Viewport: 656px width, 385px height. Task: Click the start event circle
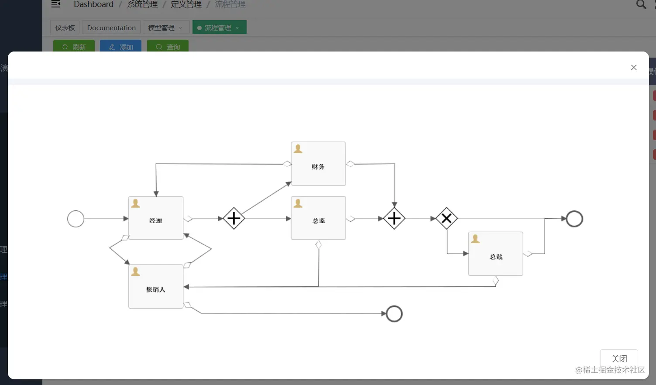tap(76, 219)
